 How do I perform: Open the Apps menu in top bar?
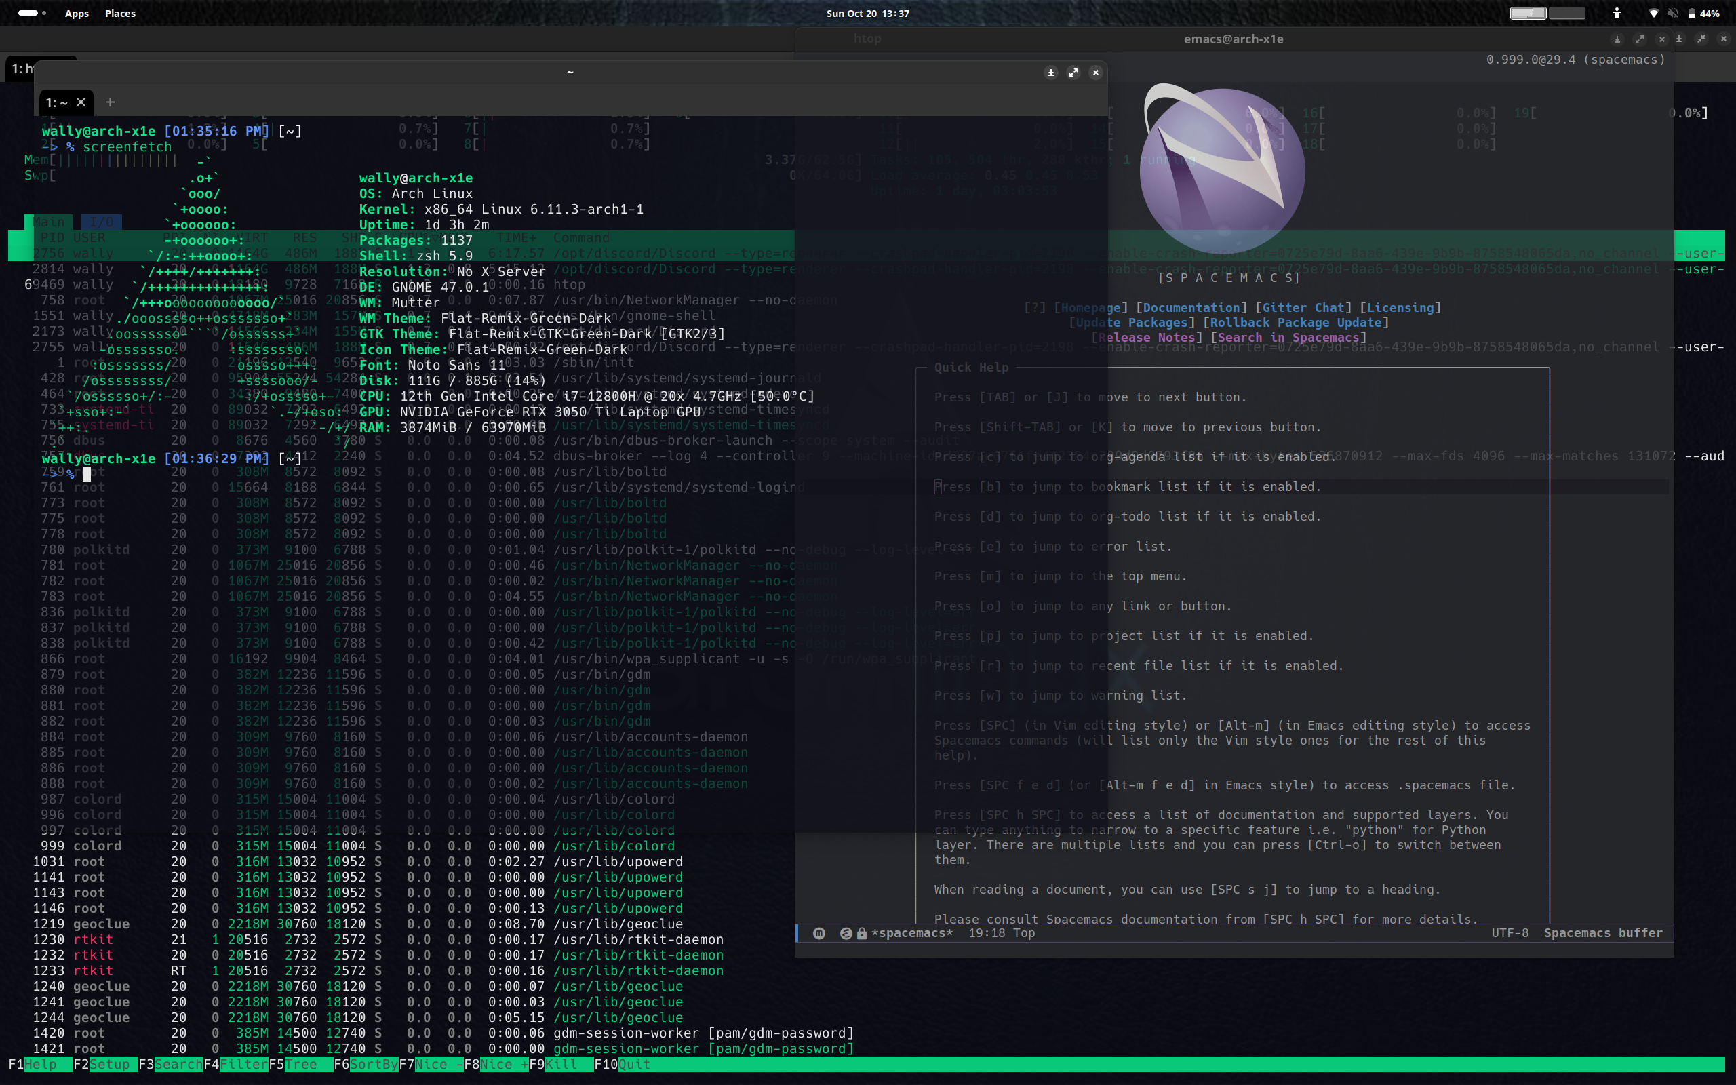77,13
